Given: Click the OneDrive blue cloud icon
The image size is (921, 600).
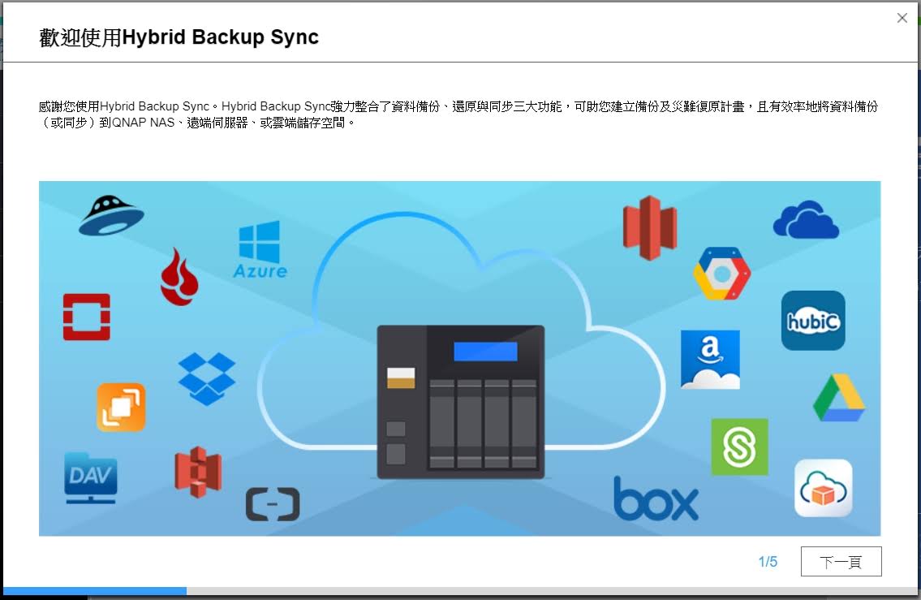Looking at the screenshot, I should 806,220.
